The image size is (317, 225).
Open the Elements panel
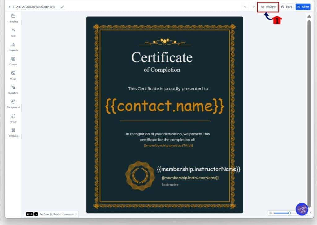coord(13,47)
